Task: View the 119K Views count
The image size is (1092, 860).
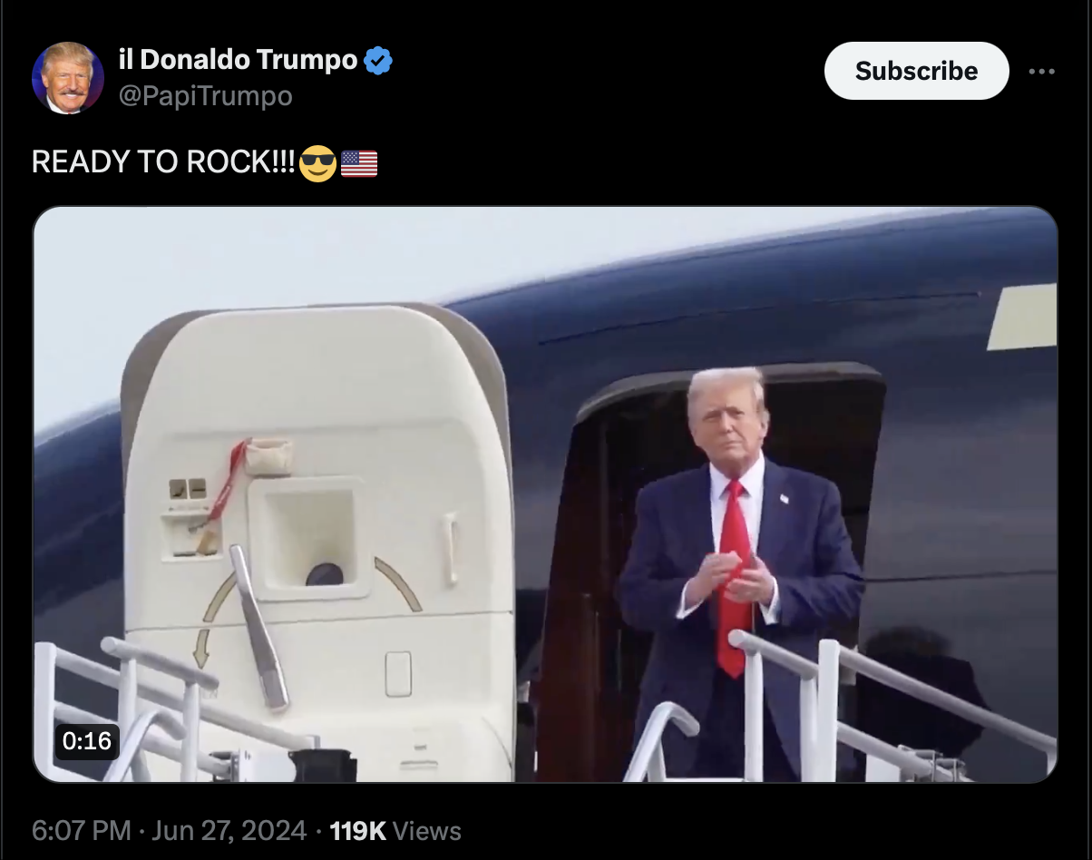Action: (x=395, y=831)
